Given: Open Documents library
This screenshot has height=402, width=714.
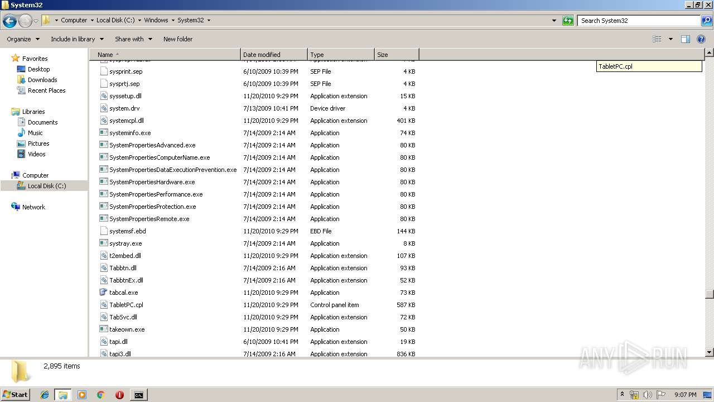Looking at the screenshot, I should [x=42, y=122].
